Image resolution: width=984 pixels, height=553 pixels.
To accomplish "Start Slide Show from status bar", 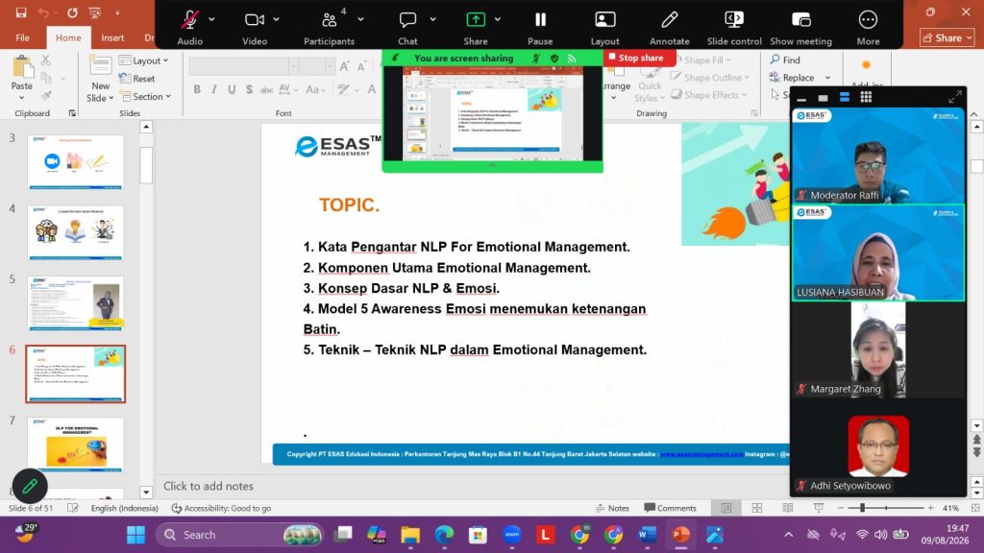I will (x=819, y=508).
